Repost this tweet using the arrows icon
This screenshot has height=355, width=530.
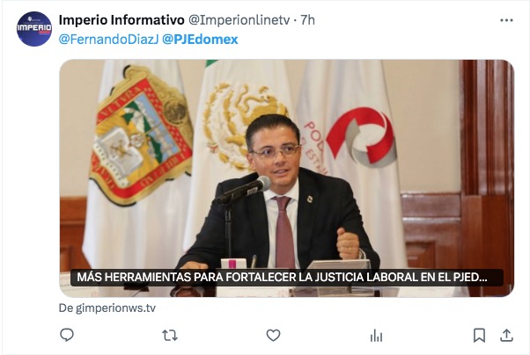point(170,336)
